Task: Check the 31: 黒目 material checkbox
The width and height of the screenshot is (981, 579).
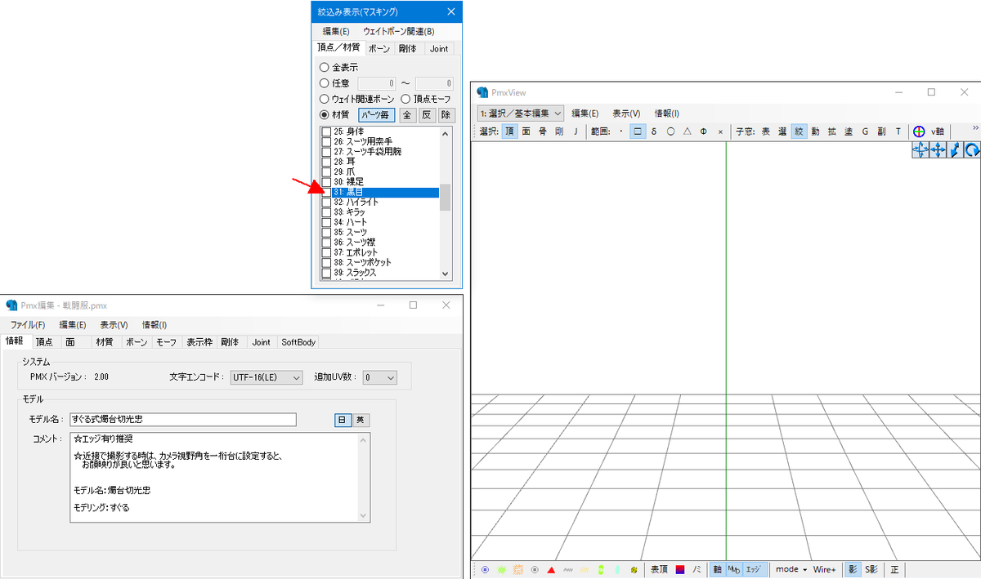Action: tap(326, 193)
